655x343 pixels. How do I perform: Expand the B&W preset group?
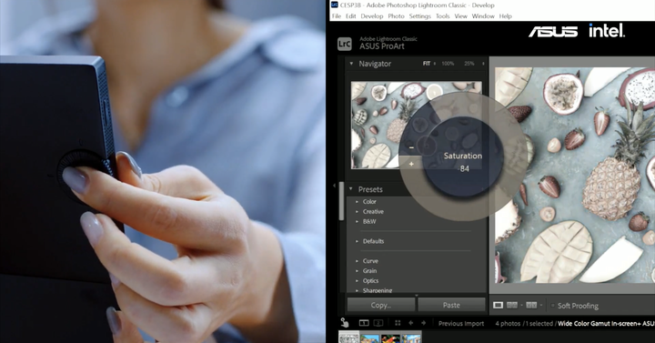pyautogui.click(x=358, y=221)
